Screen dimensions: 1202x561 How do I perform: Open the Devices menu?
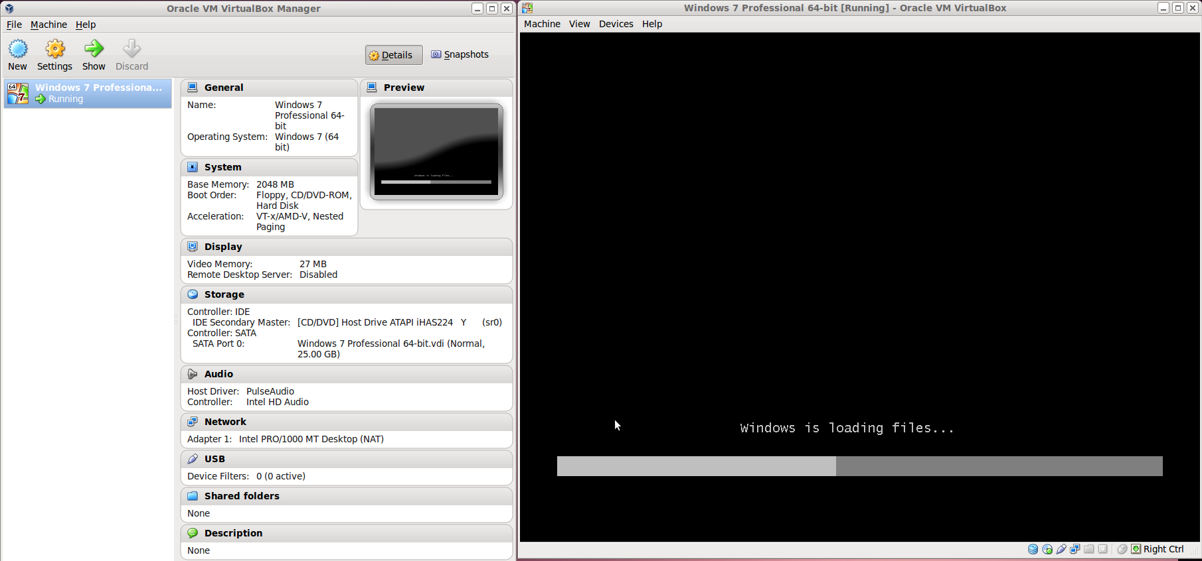(616, 24)
